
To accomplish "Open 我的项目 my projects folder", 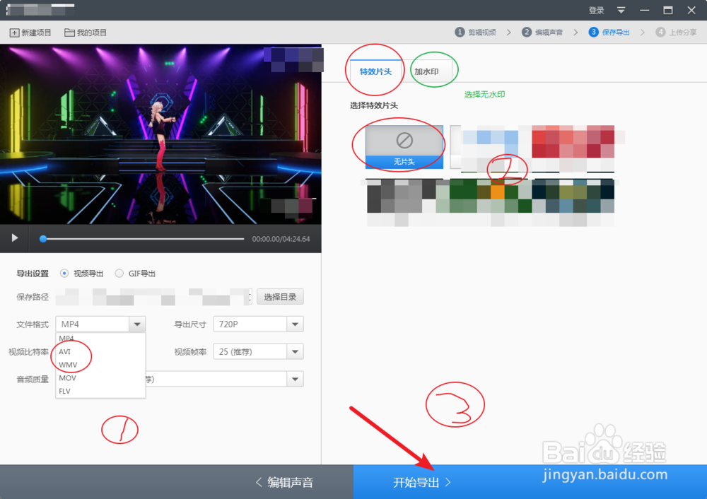I will click(86, 33).
